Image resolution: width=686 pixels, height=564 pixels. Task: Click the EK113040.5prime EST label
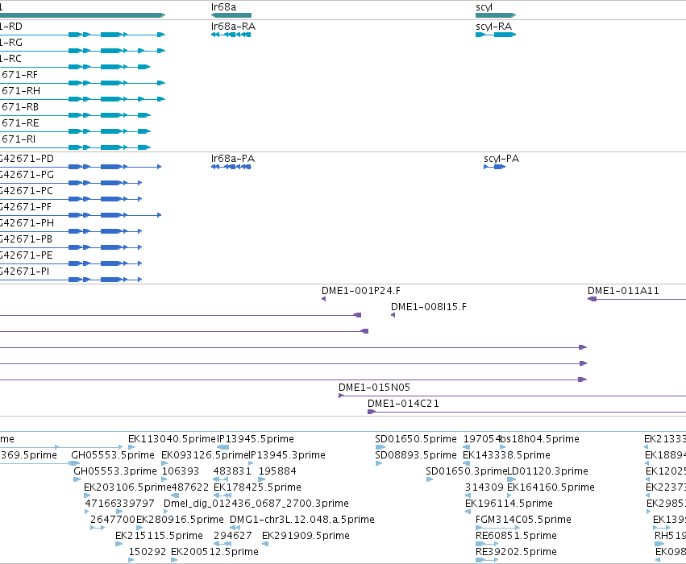point(172,439)
